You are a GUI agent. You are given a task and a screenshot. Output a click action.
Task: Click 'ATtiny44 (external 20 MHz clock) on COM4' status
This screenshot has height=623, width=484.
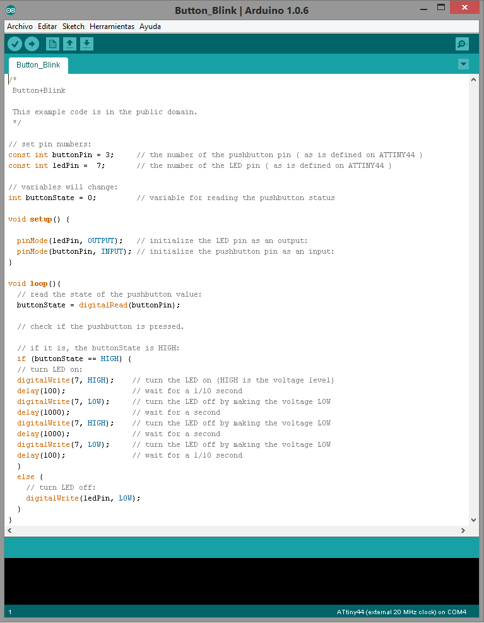point(401,612)
